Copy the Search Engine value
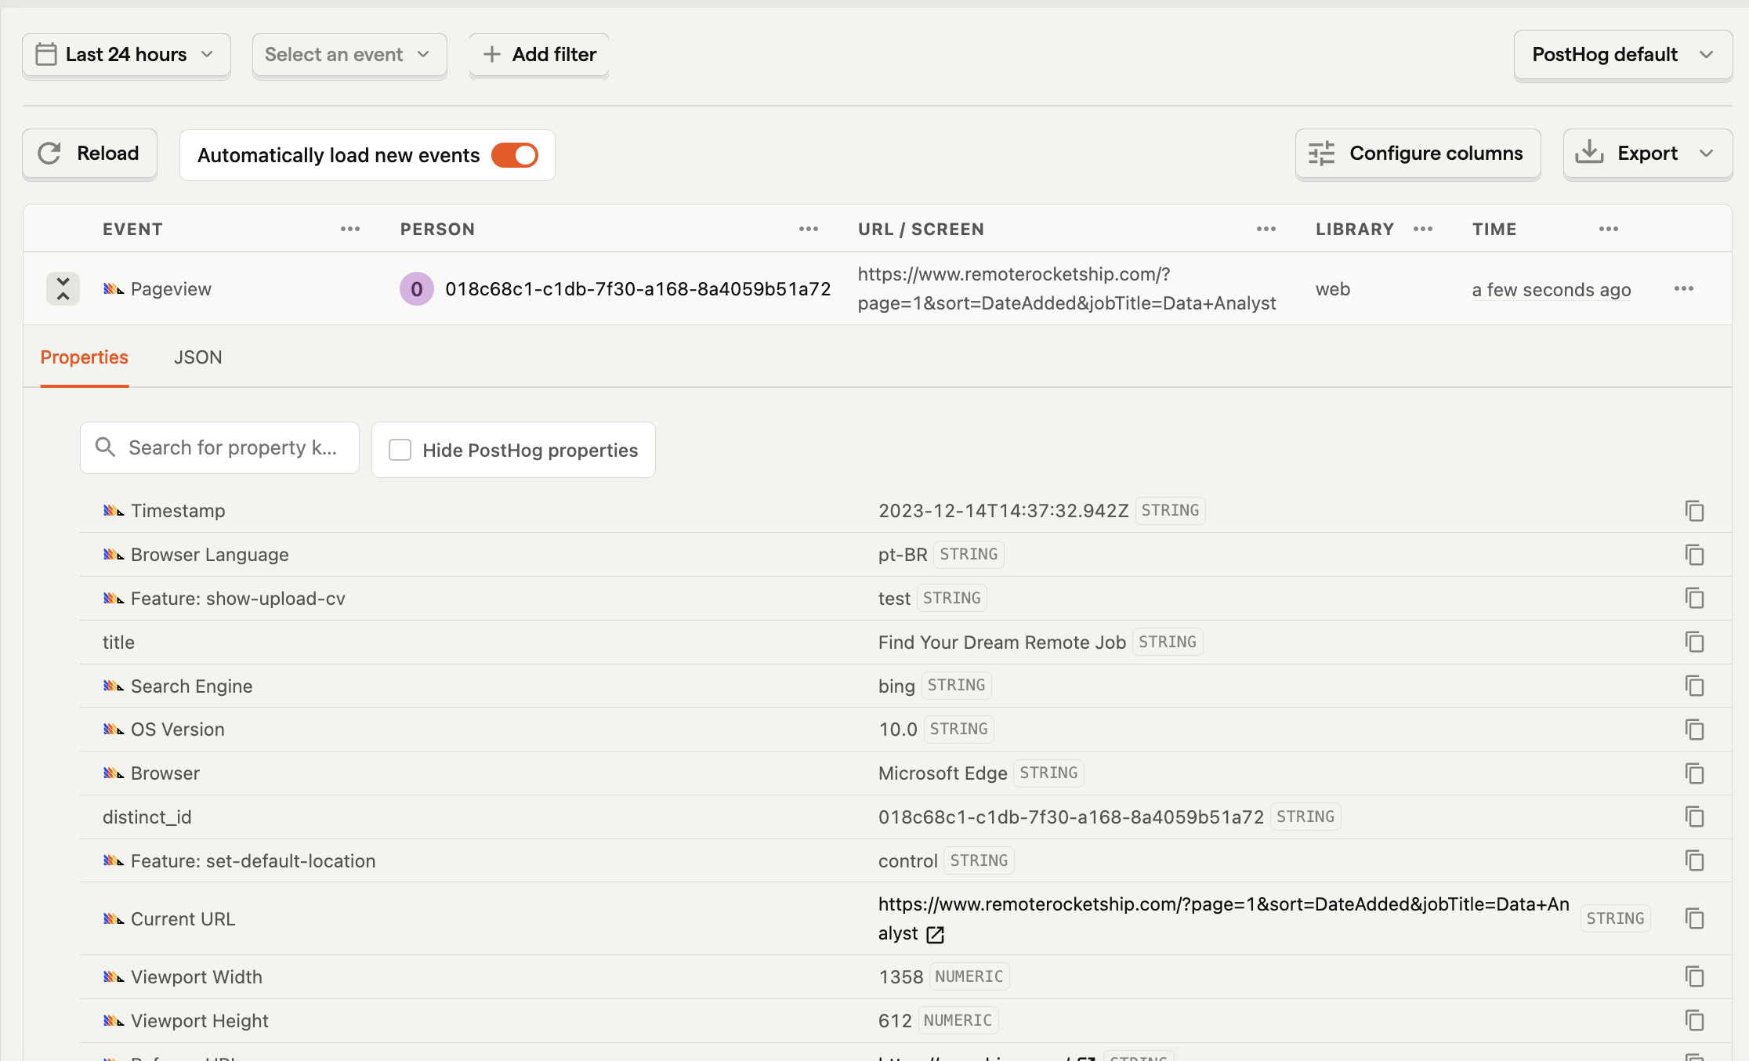The image size is (1749, 1061). 1694,686
